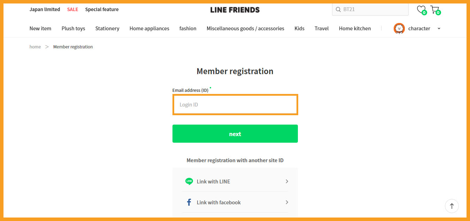Image resolution: width=470 pixels, height=221 pixels.
Task: Click the chevron beside Link with LINE
Action: (287, 181)
